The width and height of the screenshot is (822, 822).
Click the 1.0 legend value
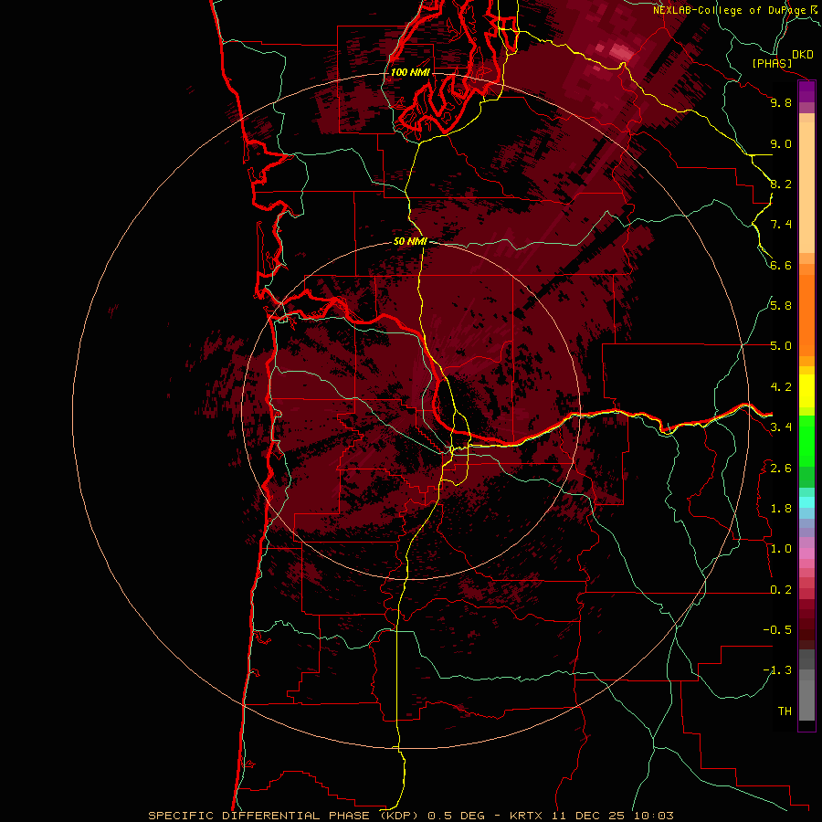[781, 549]
